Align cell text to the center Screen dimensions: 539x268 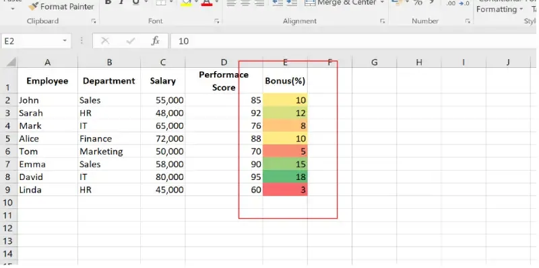click(x=245, y=3)
